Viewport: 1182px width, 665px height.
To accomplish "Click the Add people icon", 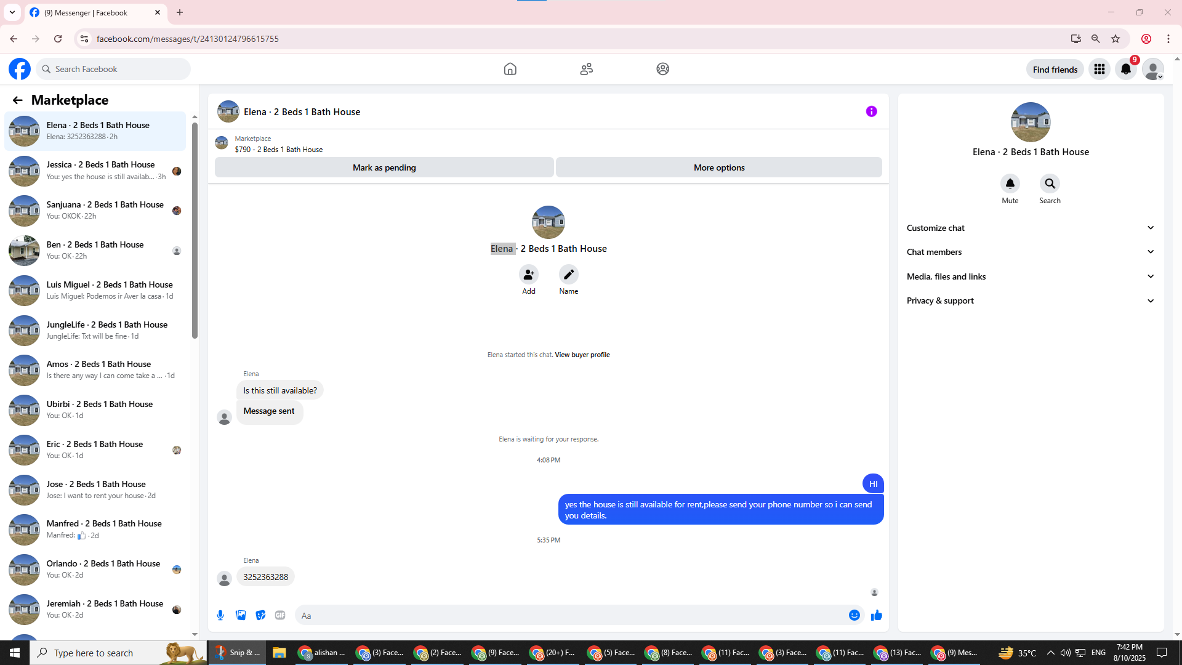I will [x=528, y=275].
